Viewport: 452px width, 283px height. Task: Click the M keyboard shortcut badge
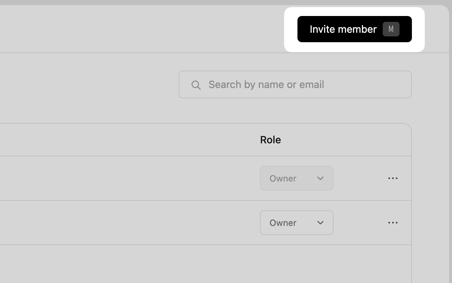(391, 29)
